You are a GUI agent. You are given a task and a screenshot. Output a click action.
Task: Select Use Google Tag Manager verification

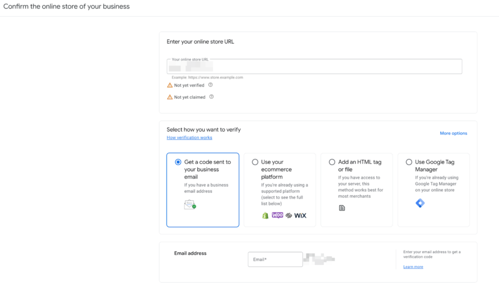pos(409,161)
